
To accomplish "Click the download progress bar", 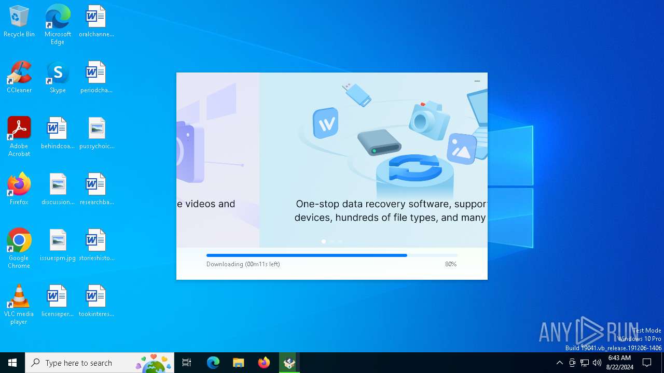I will click(x=332, y=255).
